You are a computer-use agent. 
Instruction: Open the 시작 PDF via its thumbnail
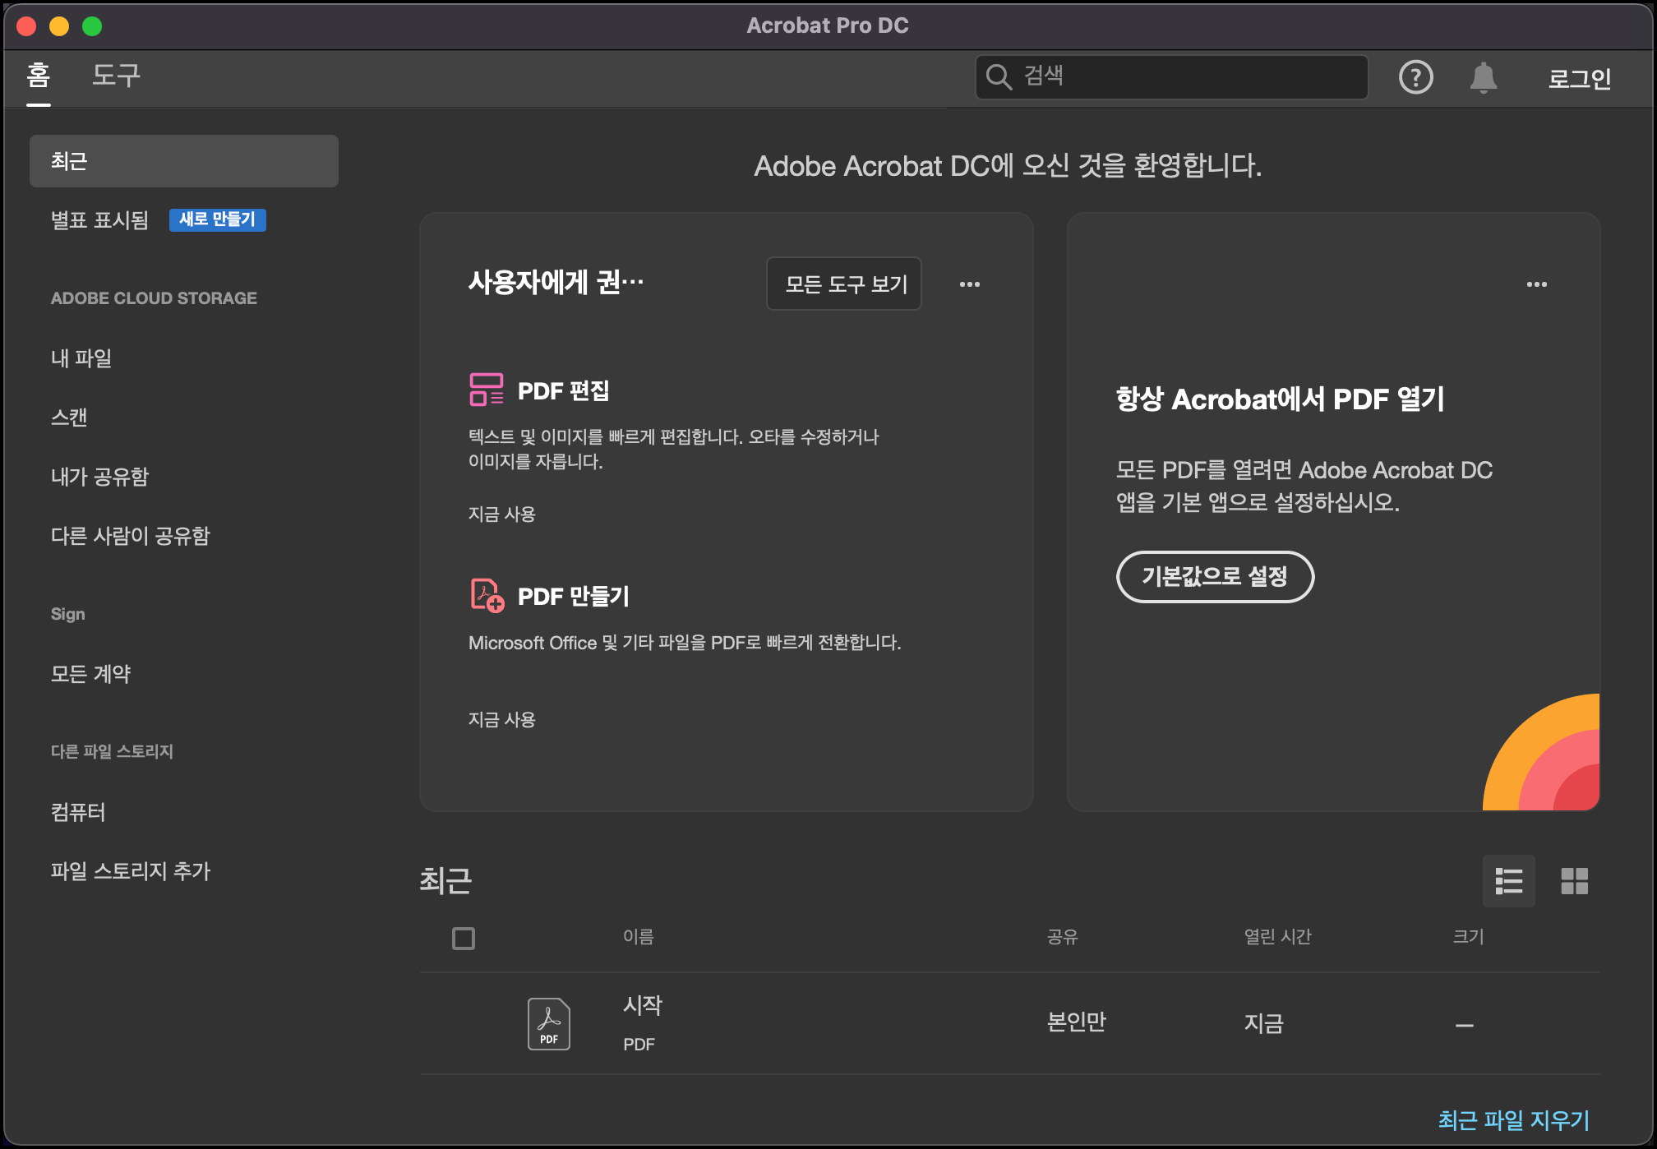click(x=547, y=1023)
